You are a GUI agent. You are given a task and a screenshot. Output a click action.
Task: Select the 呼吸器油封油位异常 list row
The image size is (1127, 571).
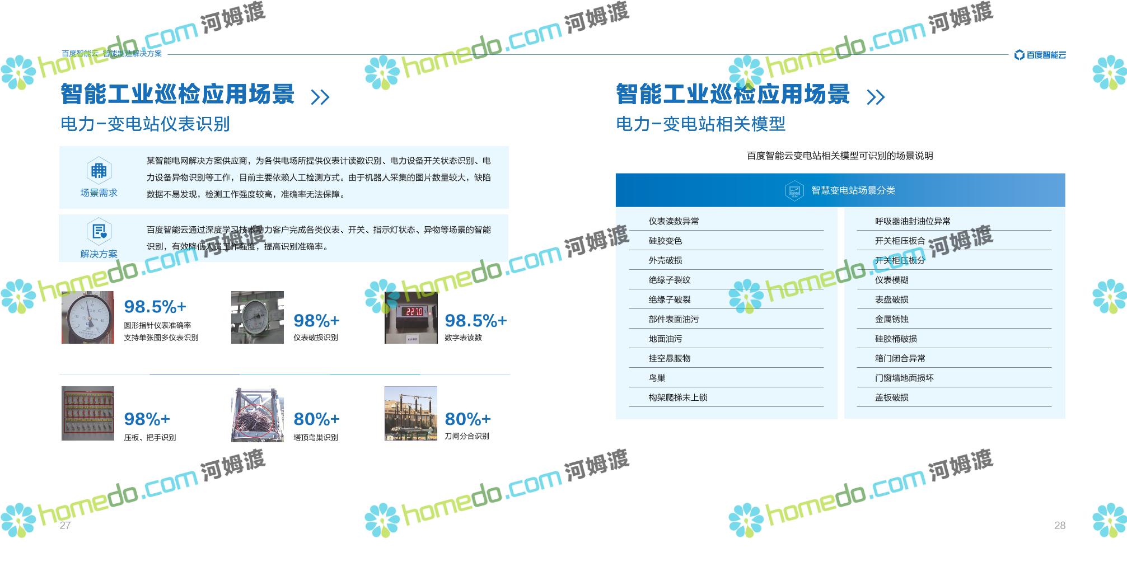click(913, 221)
